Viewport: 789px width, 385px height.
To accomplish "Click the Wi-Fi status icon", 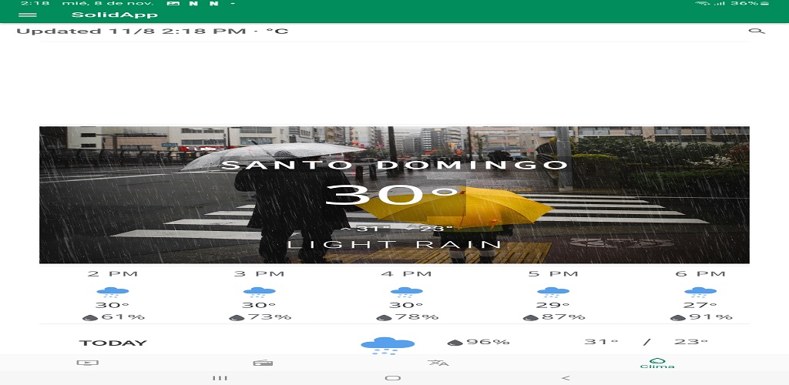I will pyautogui.click(x=702, y=3).
